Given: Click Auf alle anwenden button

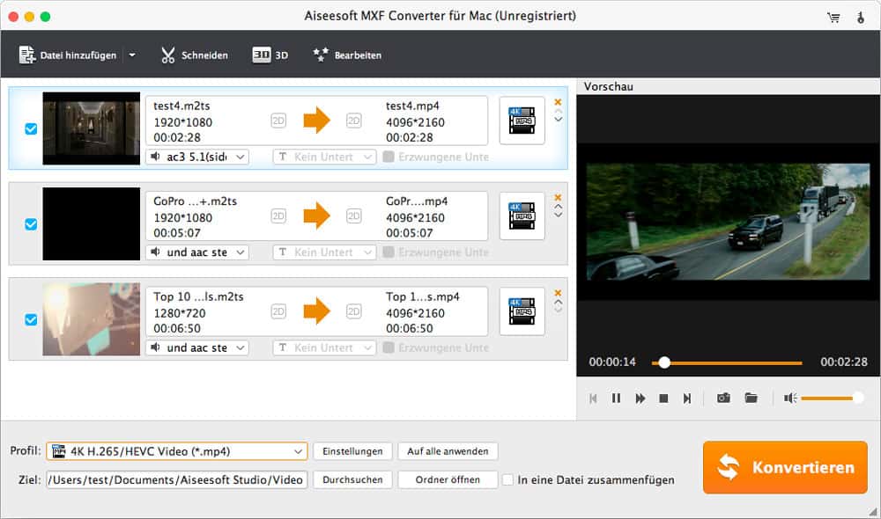Looking at the screenshot, I should coord(448,451).
